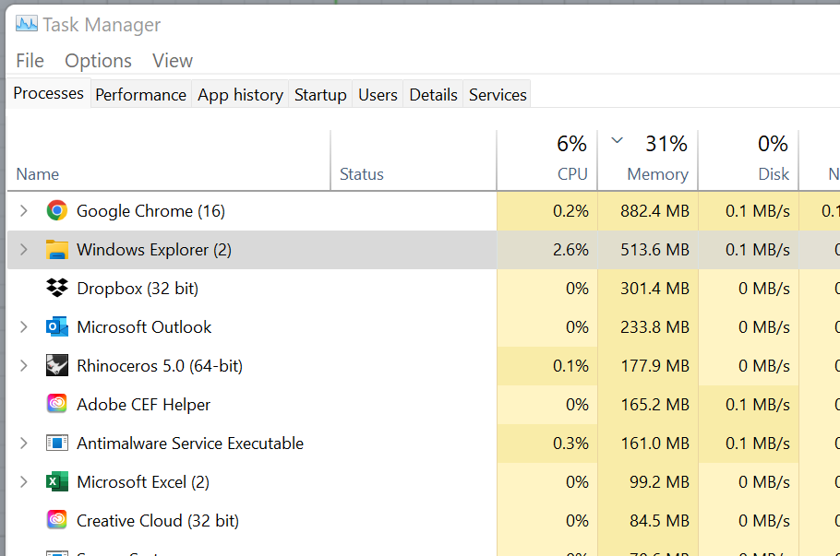840x556 pixels.
Task: Select the Microsoft Outlook process name
Action: pyautogui.click(x=144, y=327)
